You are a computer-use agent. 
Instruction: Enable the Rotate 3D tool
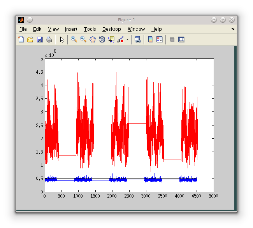[102, 39]
